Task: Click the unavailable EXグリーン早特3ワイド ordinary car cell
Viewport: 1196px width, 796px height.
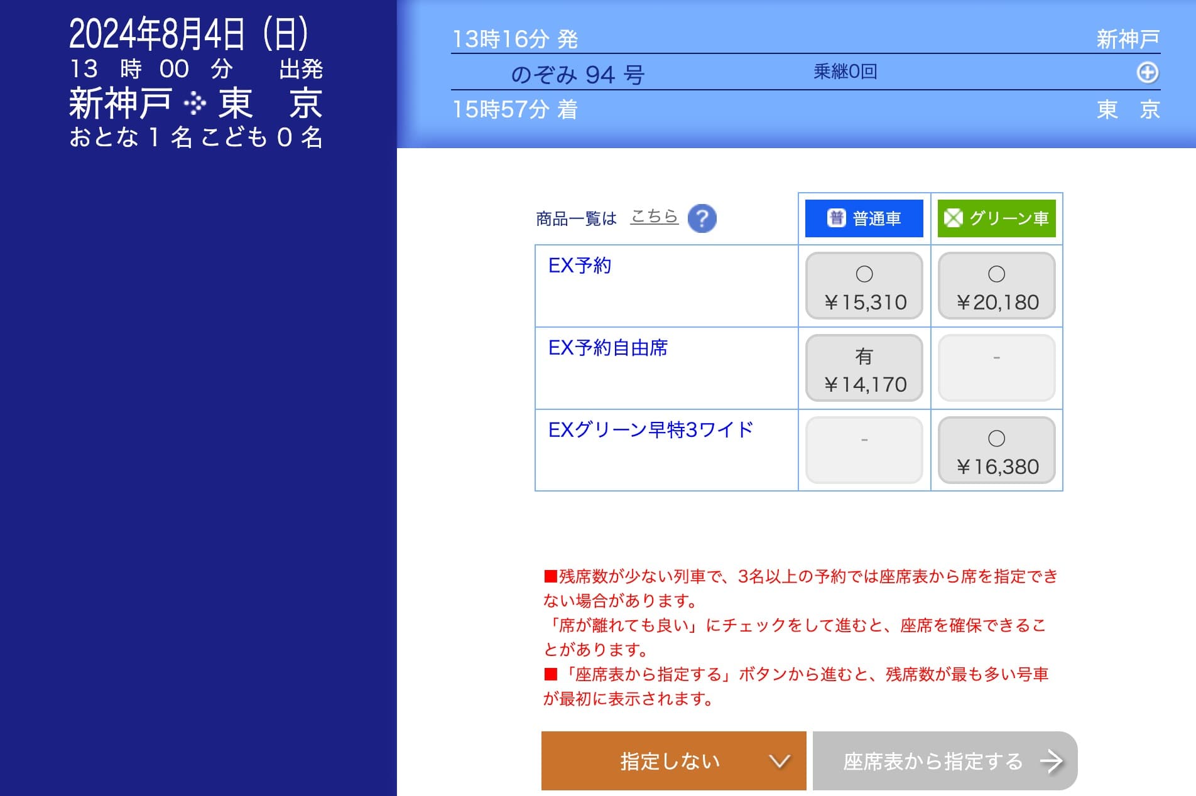Action: pos(864,450)
